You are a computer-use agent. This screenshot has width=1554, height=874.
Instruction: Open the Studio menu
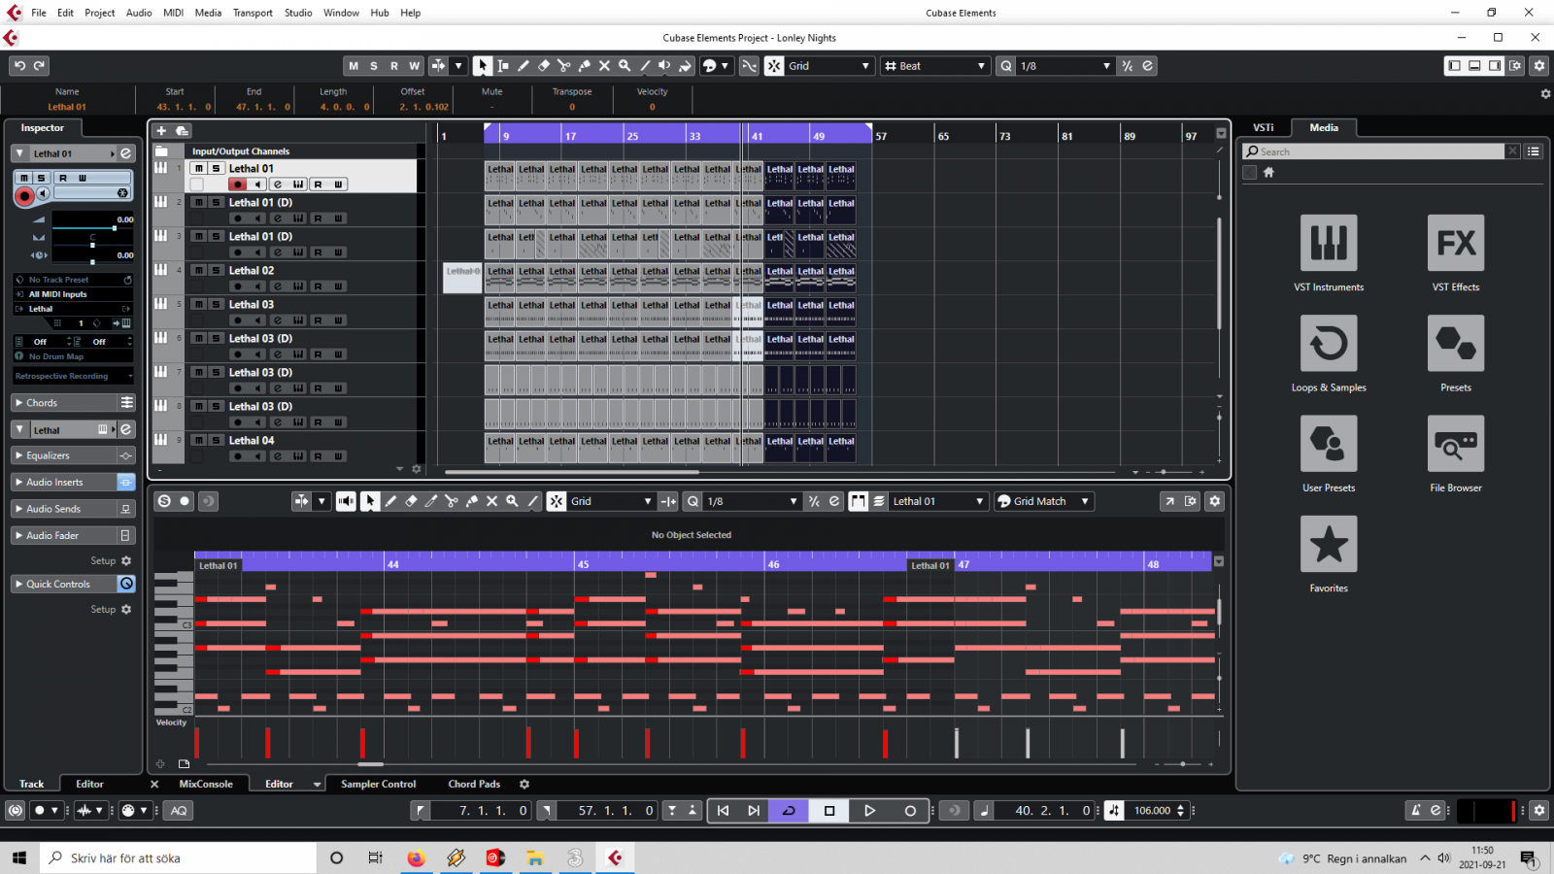(297, 13)
